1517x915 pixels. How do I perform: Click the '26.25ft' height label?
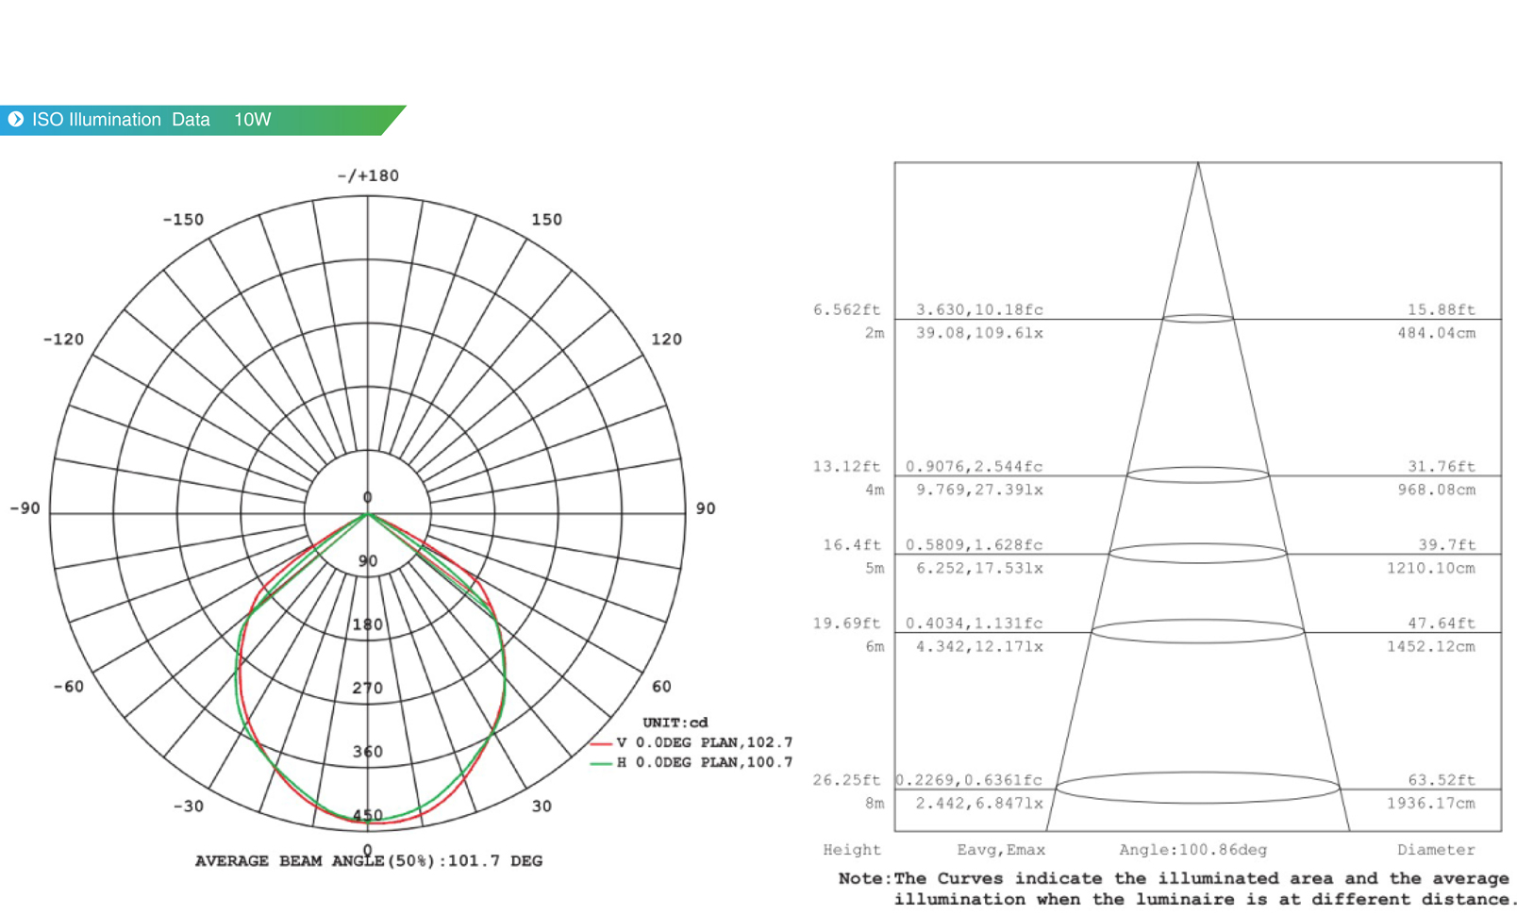click(x=847, y=780)
